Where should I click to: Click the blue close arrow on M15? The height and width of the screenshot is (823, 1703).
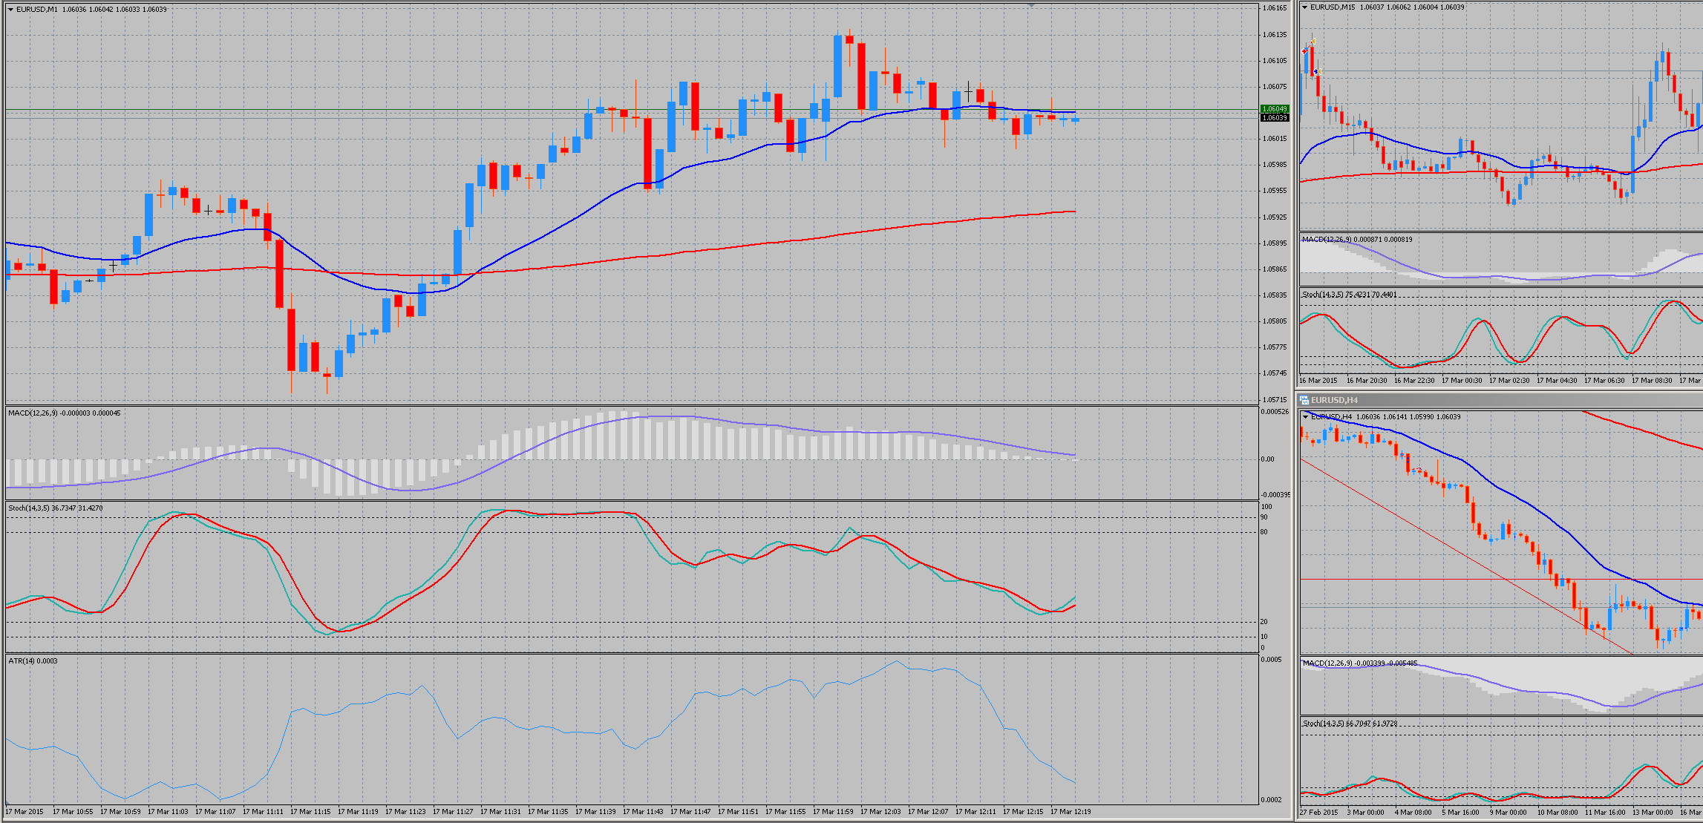tap(1315, 71)
